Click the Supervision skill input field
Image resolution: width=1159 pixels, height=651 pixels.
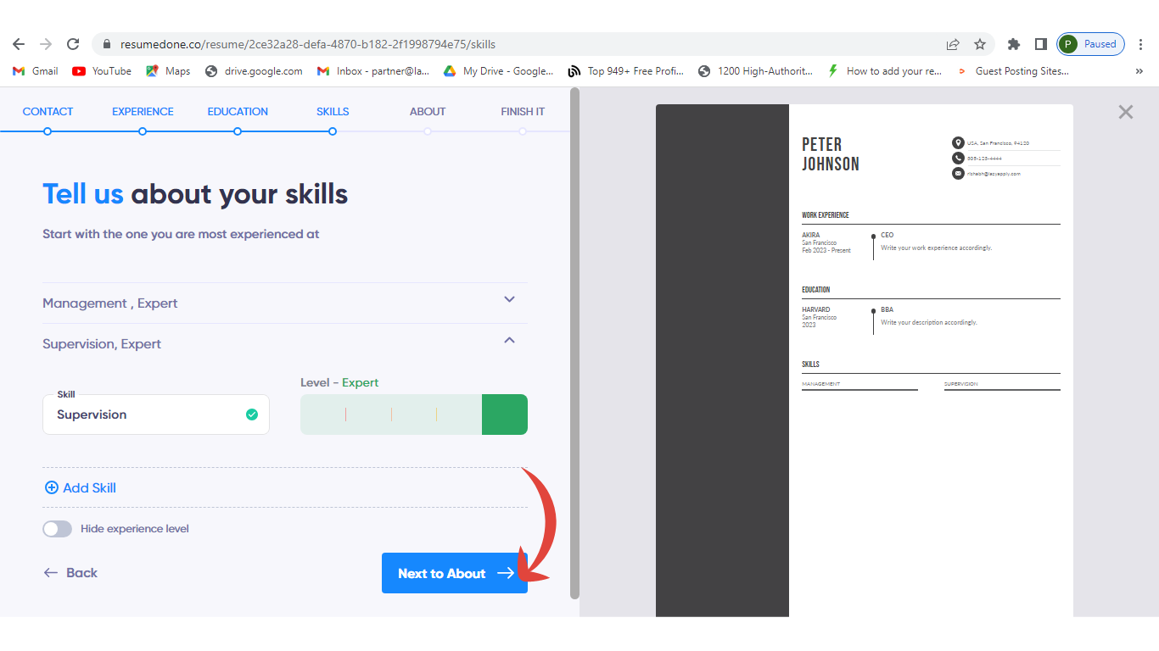click(144, 415)
